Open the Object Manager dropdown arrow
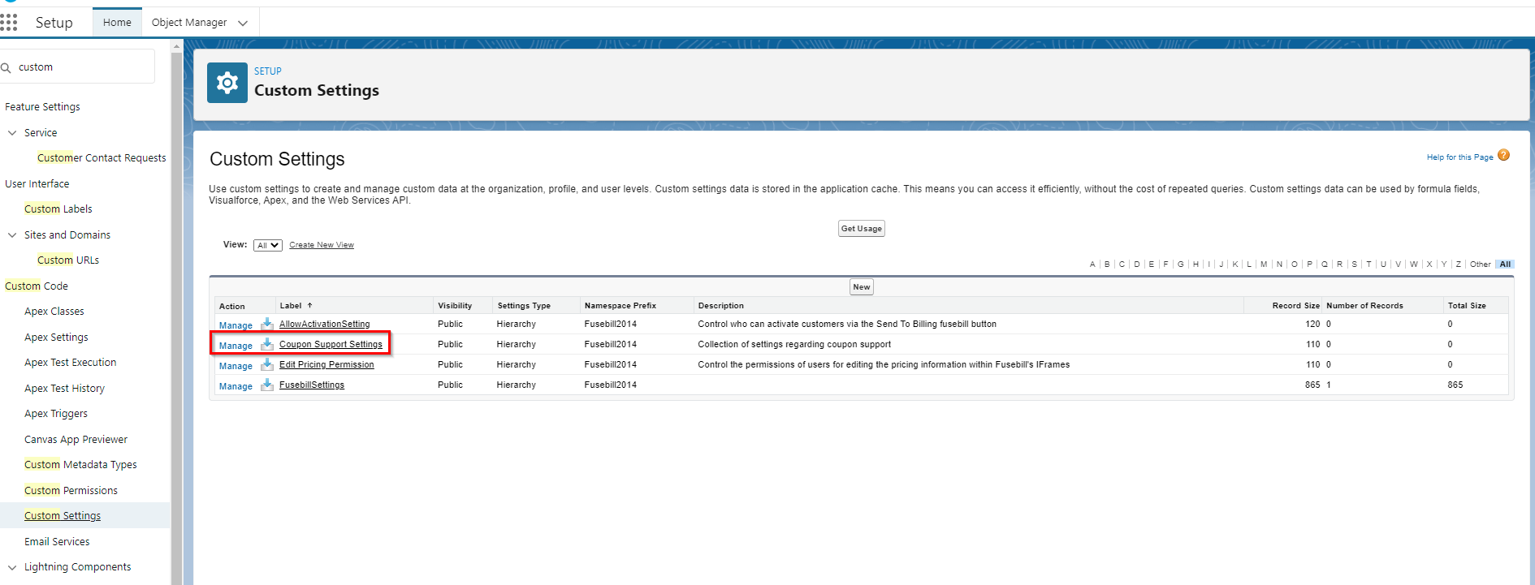 (243, 23)
